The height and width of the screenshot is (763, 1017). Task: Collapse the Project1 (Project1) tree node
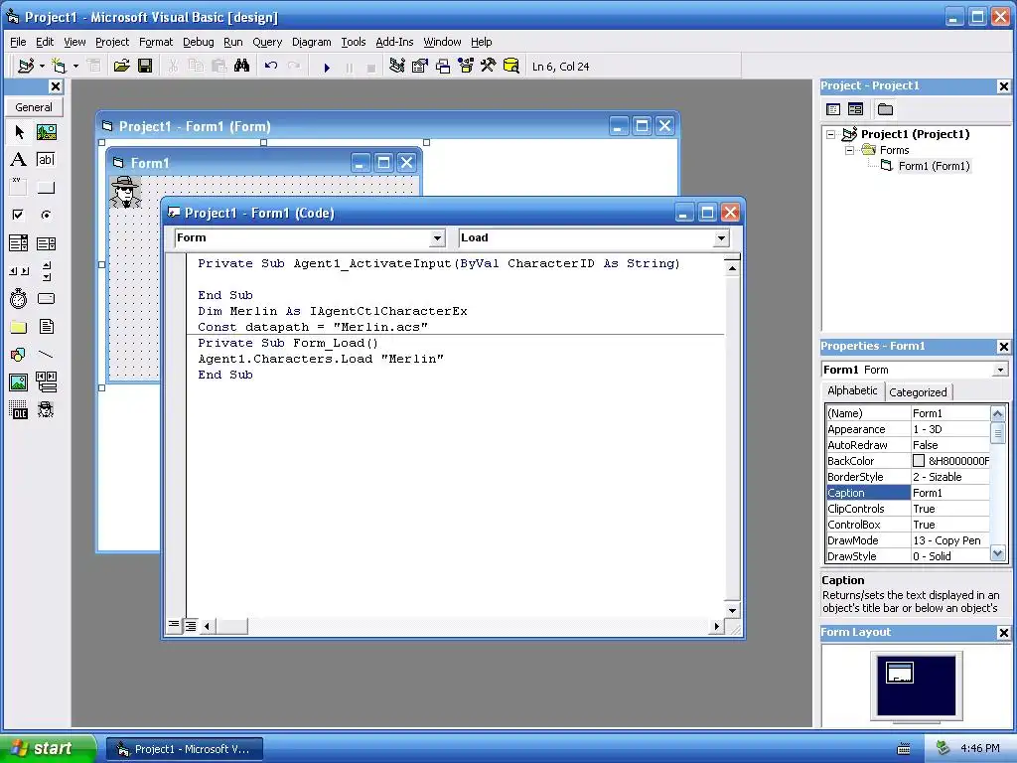coord(830,134)
